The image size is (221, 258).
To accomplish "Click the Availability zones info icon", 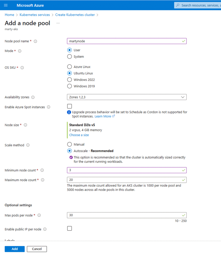I will (x=33, y=97).
